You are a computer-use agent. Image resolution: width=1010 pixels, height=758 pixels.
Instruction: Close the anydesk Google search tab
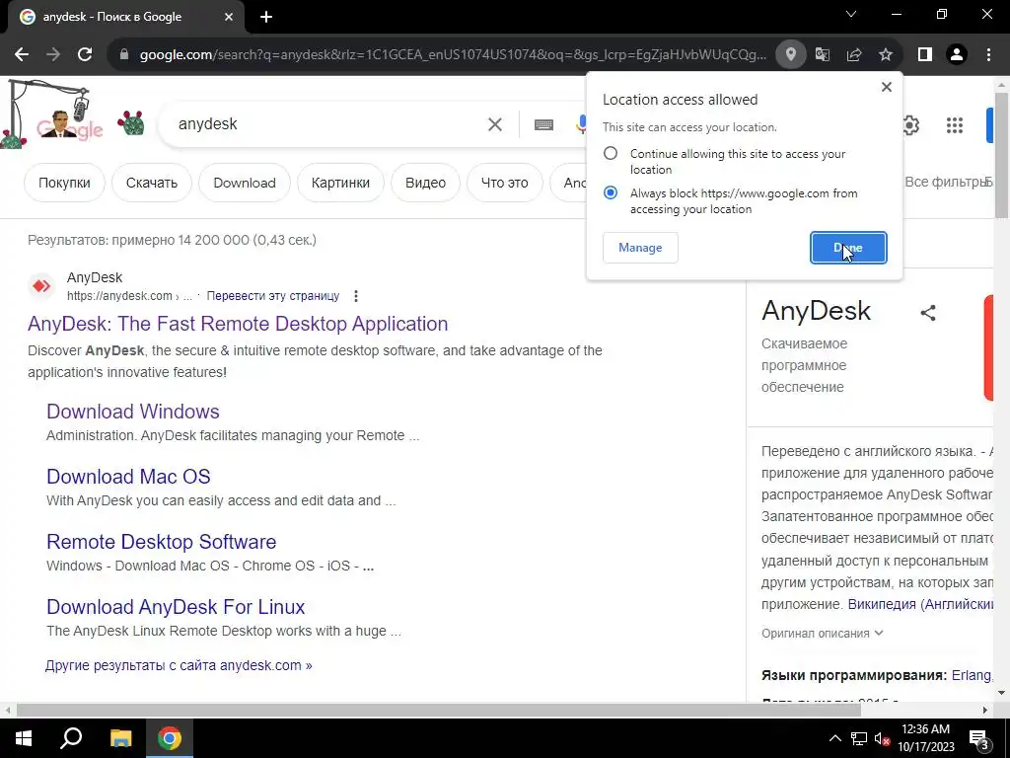click(x=229, y=17)
